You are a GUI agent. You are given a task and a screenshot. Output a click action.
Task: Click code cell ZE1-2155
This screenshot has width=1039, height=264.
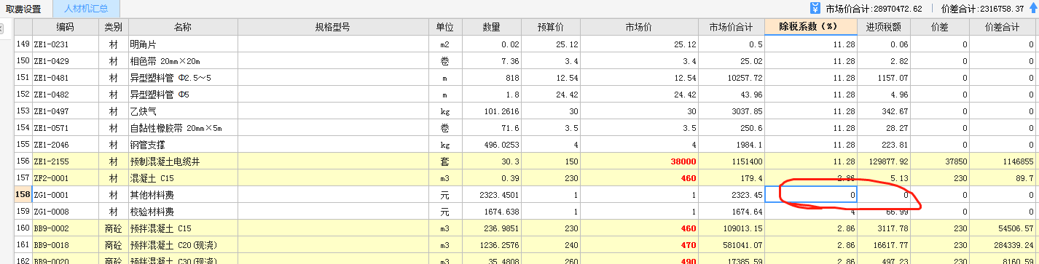pos(65,161)
